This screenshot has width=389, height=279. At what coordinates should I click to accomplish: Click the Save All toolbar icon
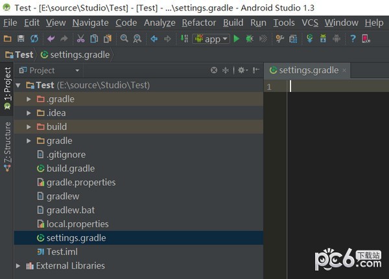[21, 39]
